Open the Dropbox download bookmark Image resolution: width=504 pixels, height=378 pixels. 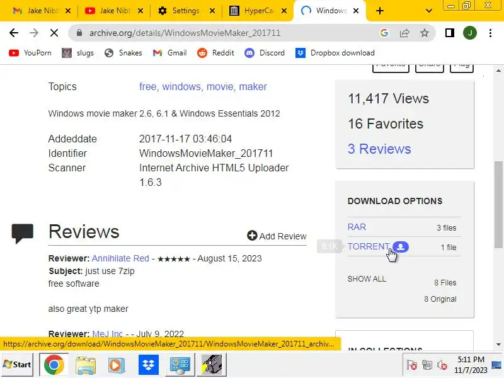coord(335,53)
